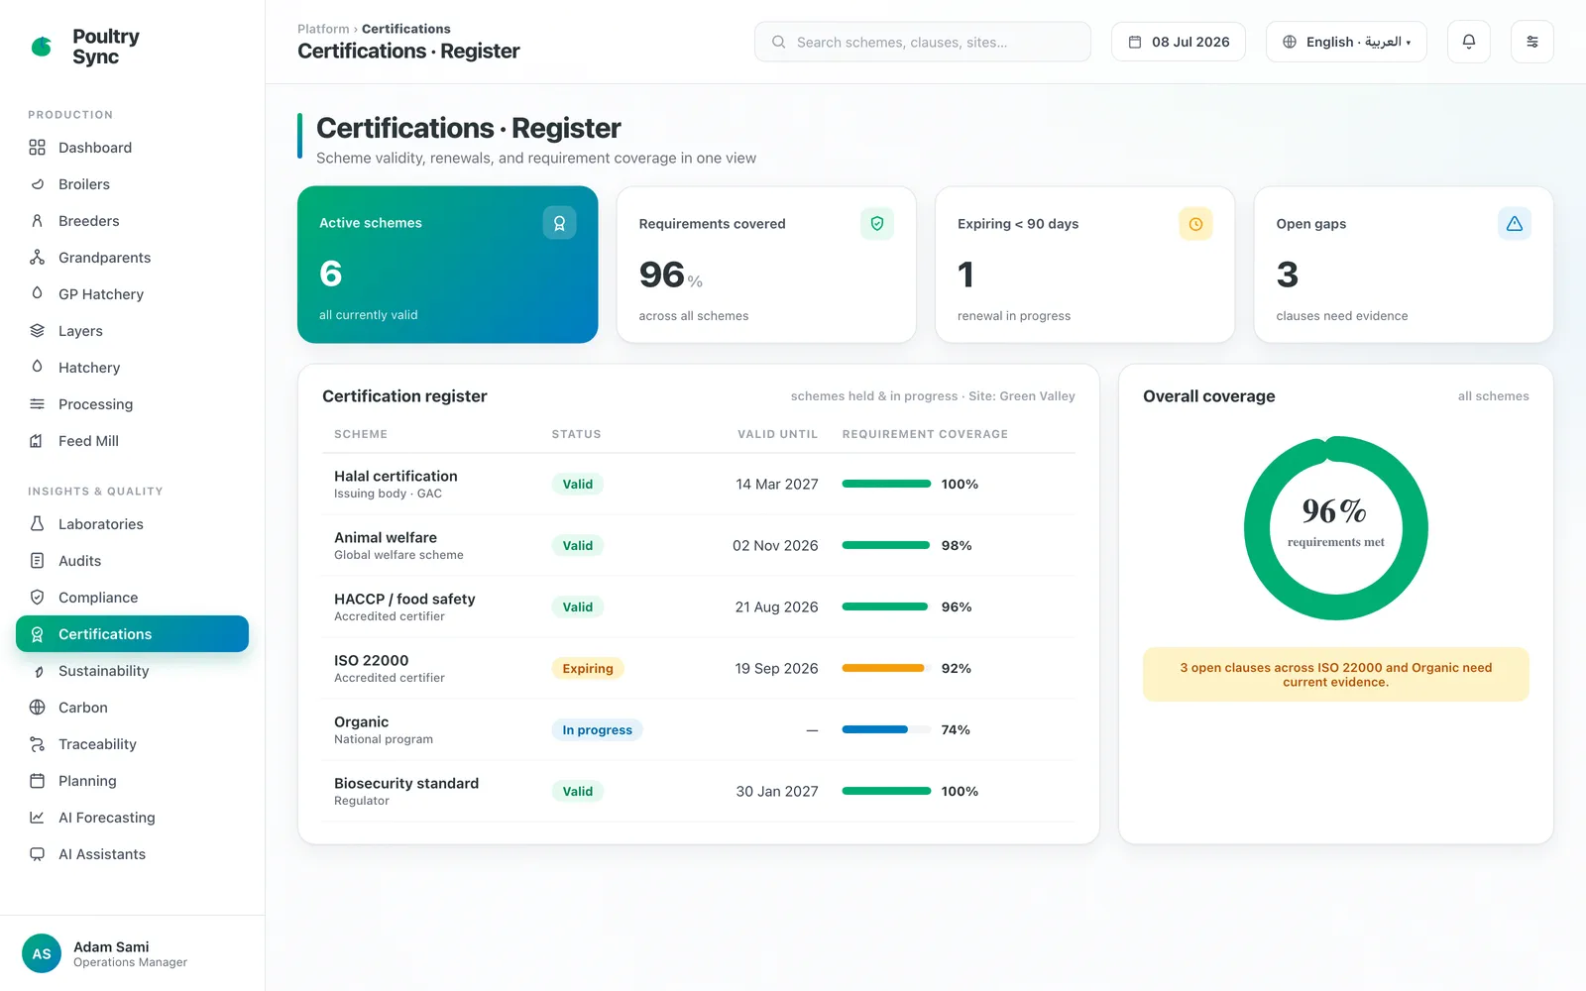The height and width of the screenshot is (991, 1586).
Task: Click the shield icon on Requirements covered card
Action: [x=877, y=224]
